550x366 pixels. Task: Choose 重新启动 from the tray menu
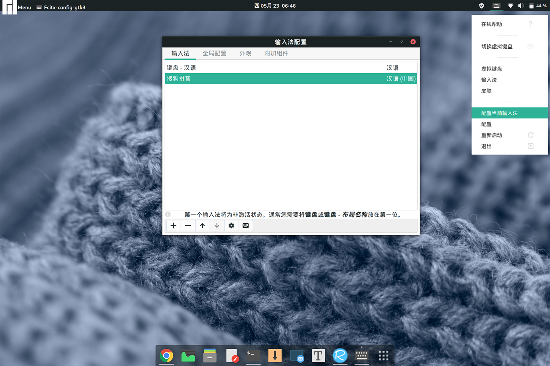492,135
